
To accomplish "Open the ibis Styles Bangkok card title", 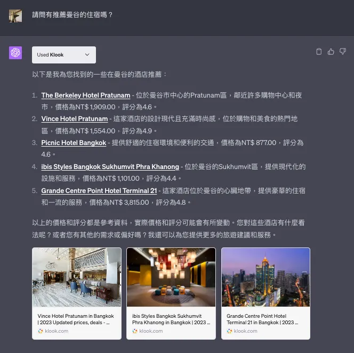I will (x=171, y=319).
